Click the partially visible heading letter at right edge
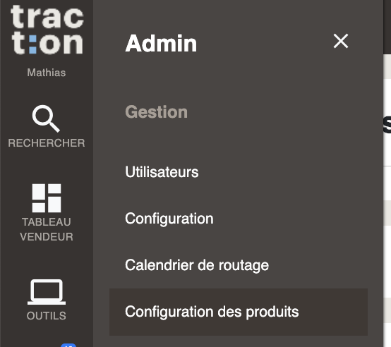391x347 pixels. pos(387,125)
